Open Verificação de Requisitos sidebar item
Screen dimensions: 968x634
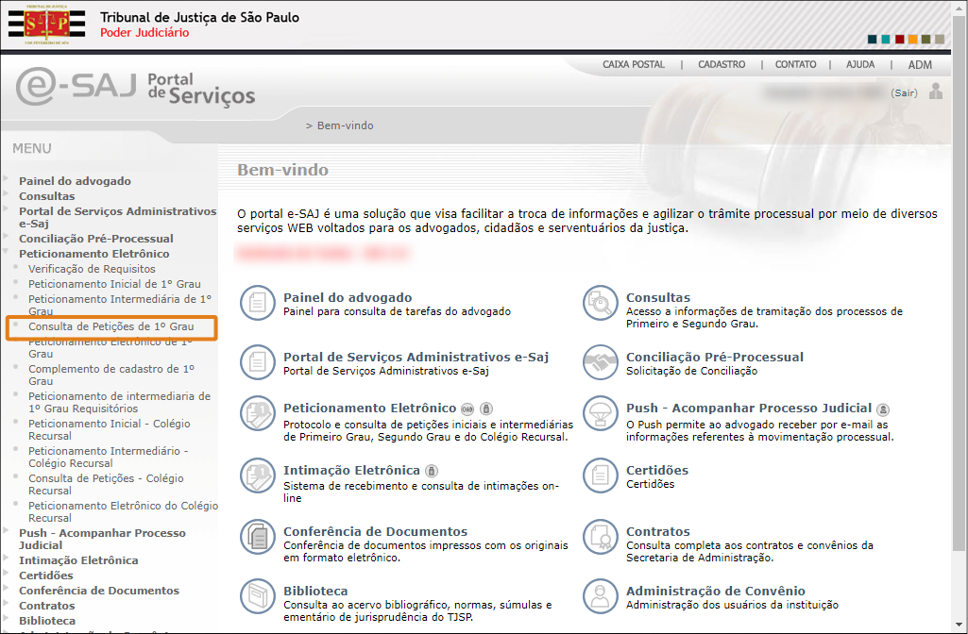92,269
